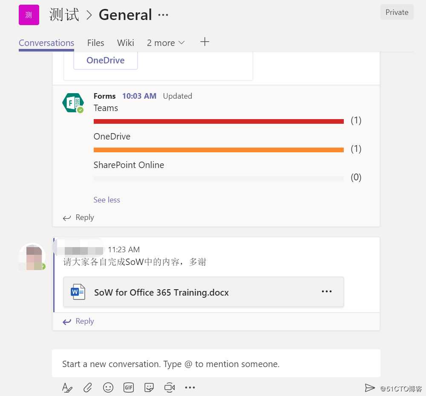The width and height of the screenshot is (426, 396).
Task: Open the text Format tool in compose bar
Action: coord(67,387)
